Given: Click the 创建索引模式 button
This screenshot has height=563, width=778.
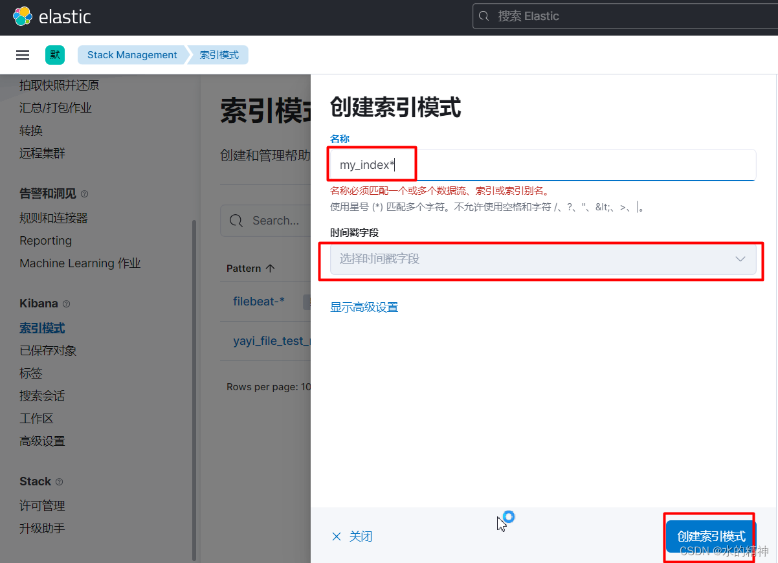Looking at the screenshot, I should pyautogui.click(x=711, y=536).
